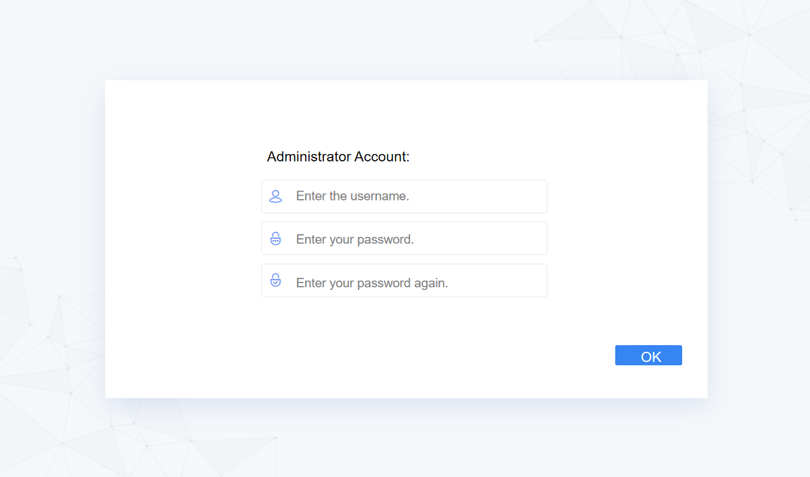Click inside the 'Enter the username' field
The height and width of the screenshot is (477, 810).
[x=404, y=196]
